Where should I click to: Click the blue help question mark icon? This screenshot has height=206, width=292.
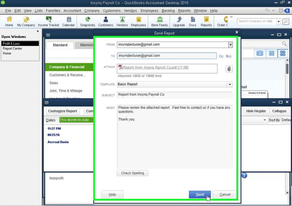point(244,175)
